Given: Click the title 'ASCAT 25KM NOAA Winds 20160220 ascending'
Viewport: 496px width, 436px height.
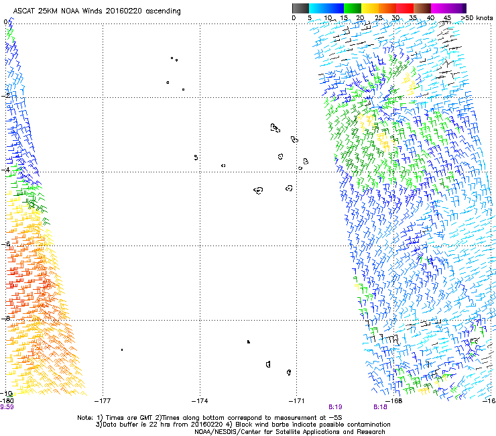Looking at the screenshot, I should pyautogui.click(x=97, y=11).
